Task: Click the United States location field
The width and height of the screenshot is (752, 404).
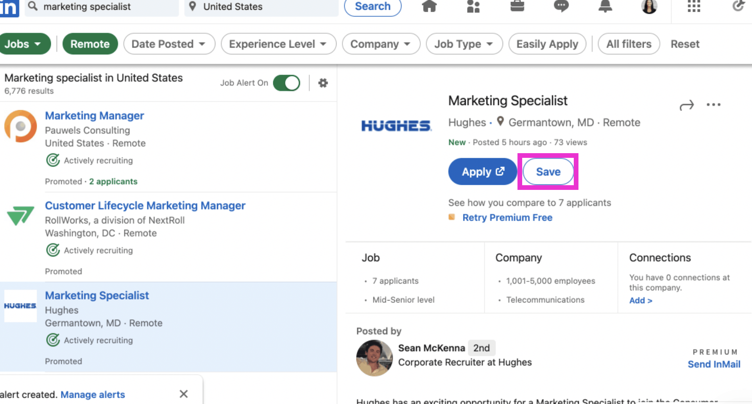Action: (x=261, y=7)
